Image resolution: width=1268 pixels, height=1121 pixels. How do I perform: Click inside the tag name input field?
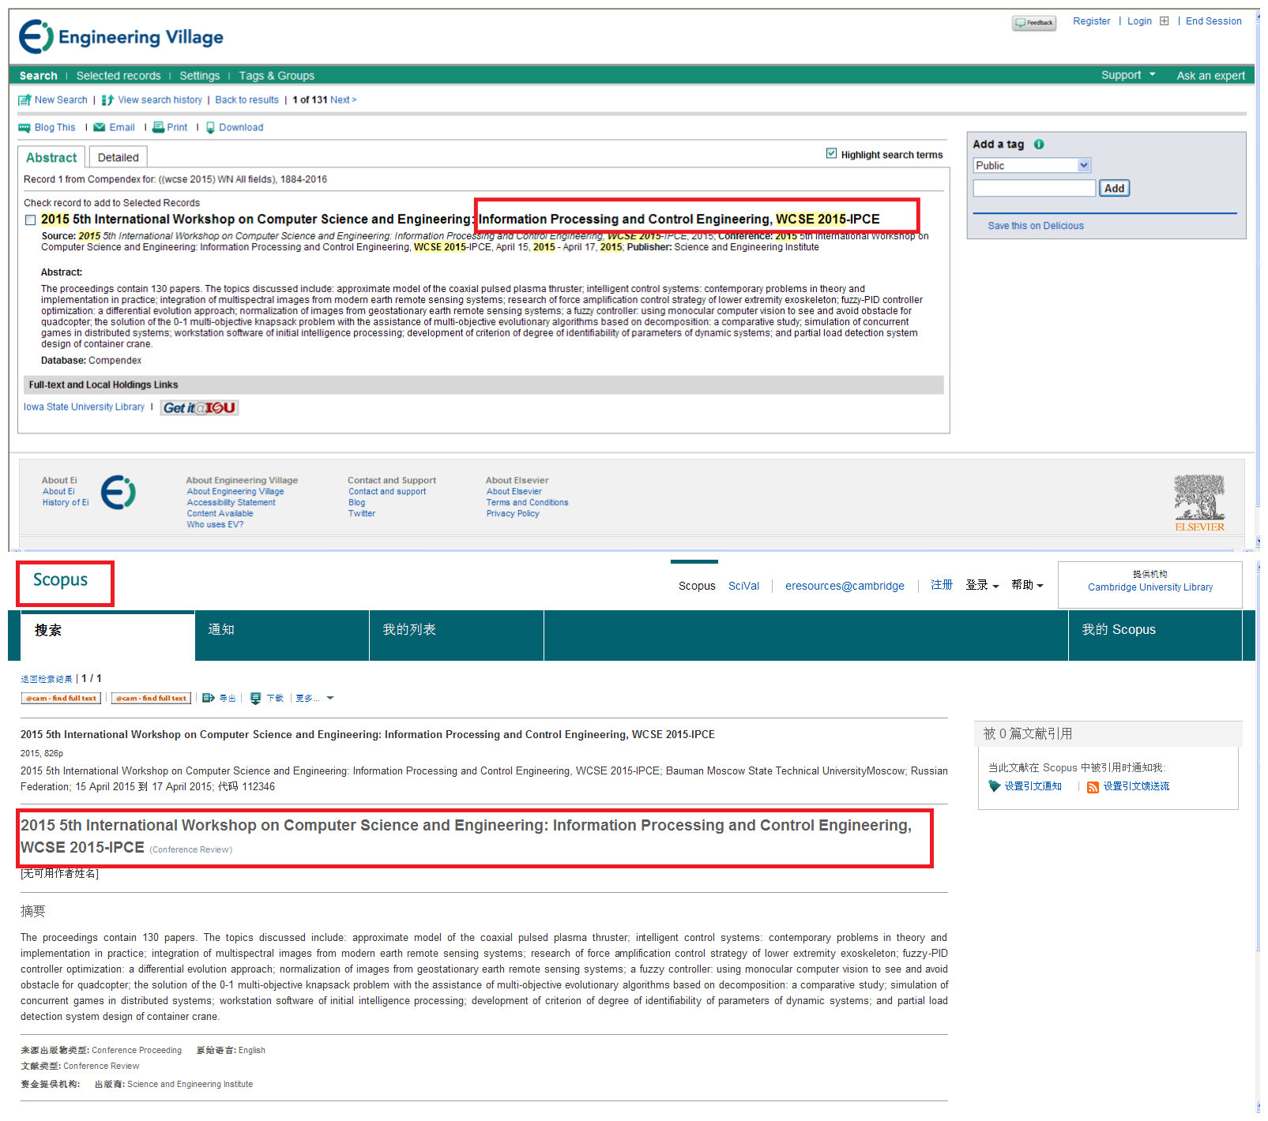point(1034,188)
